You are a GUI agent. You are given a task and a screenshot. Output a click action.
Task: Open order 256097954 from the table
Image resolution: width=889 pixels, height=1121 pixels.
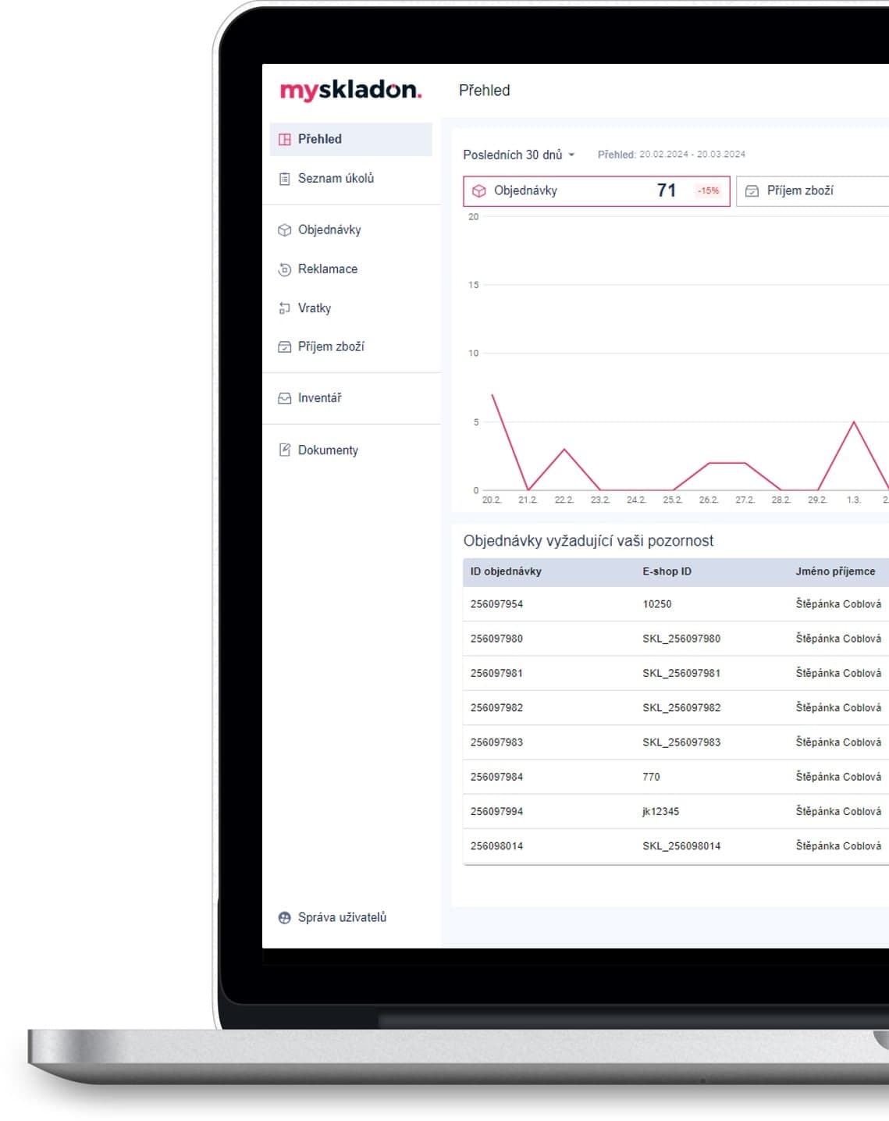497,603
